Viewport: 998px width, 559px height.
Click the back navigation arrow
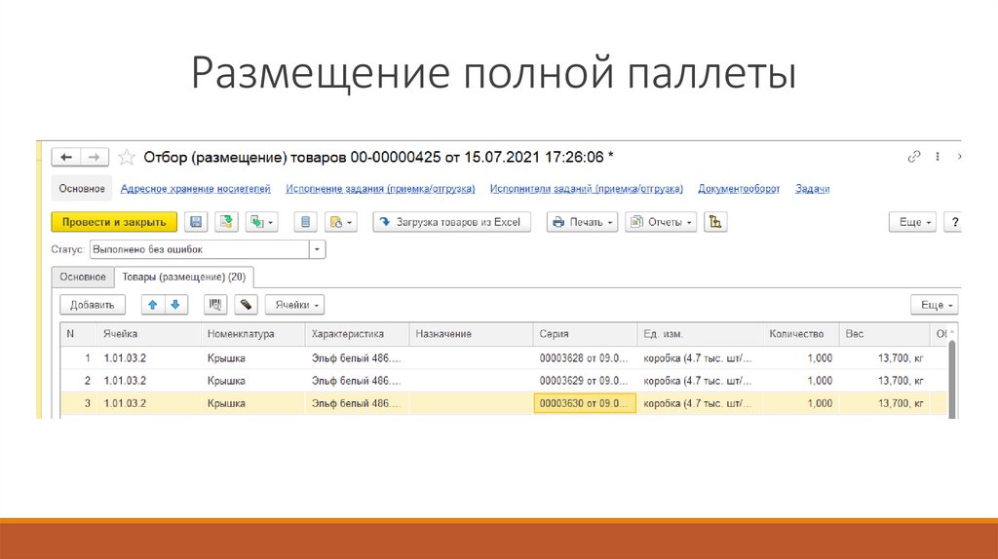[x=66, y=157]
